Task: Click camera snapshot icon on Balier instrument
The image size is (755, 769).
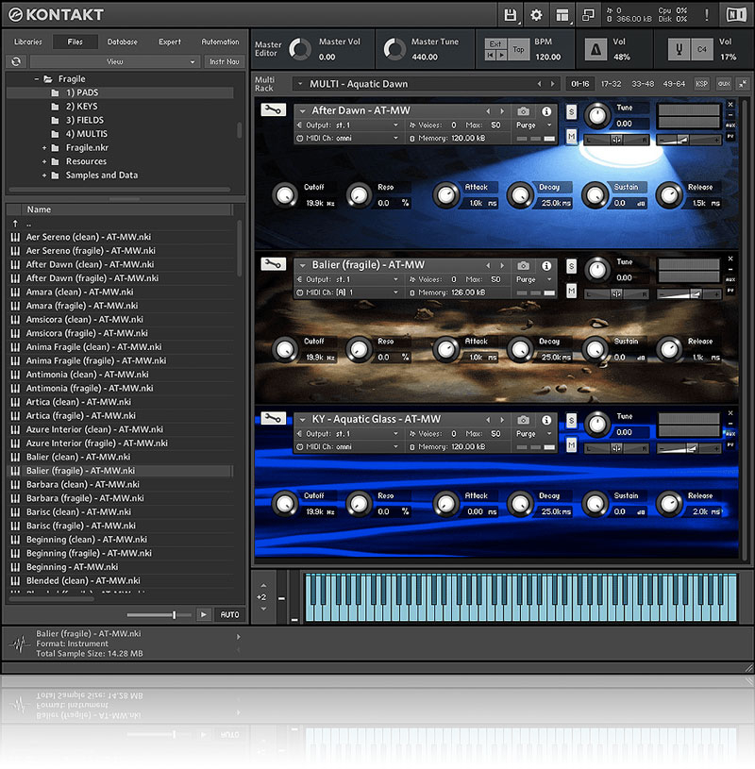Action: [524, 266]
